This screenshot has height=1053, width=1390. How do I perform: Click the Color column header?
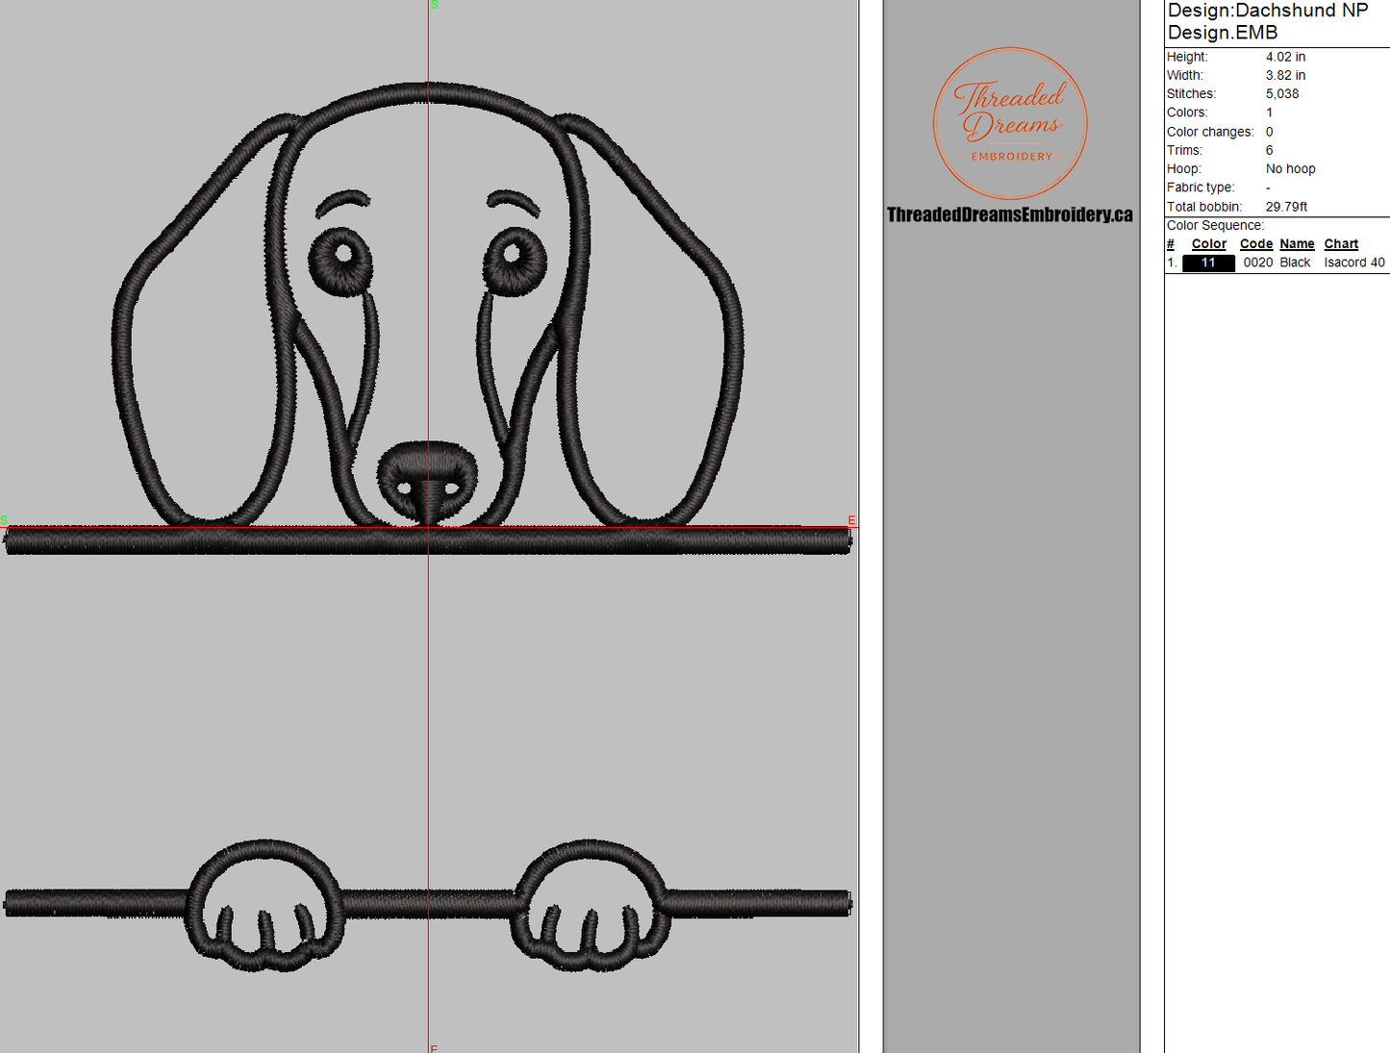1209,244
